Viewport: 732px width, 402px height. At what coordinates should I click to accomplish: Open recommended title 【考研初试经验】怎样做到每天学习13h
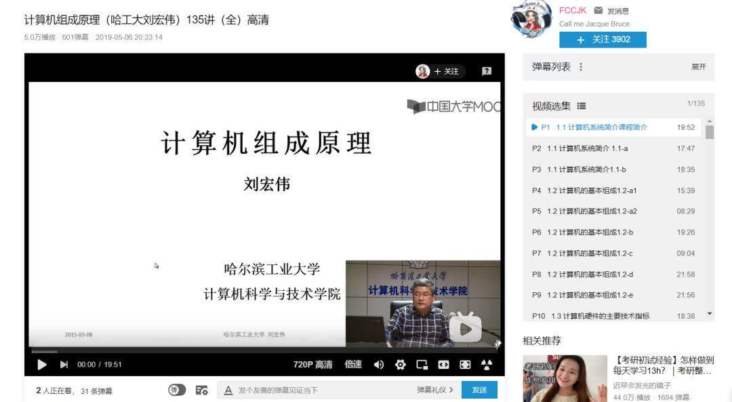tap(664, 365)
